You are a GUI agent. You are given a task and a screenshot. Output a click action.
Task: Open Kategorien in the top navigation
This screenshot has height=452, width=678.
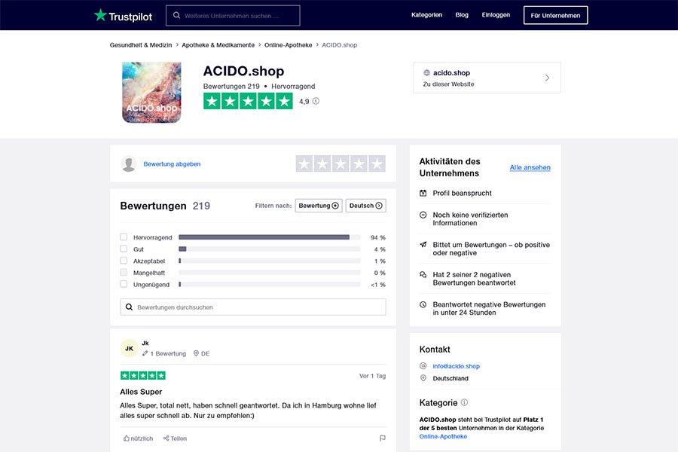(427, 15)
